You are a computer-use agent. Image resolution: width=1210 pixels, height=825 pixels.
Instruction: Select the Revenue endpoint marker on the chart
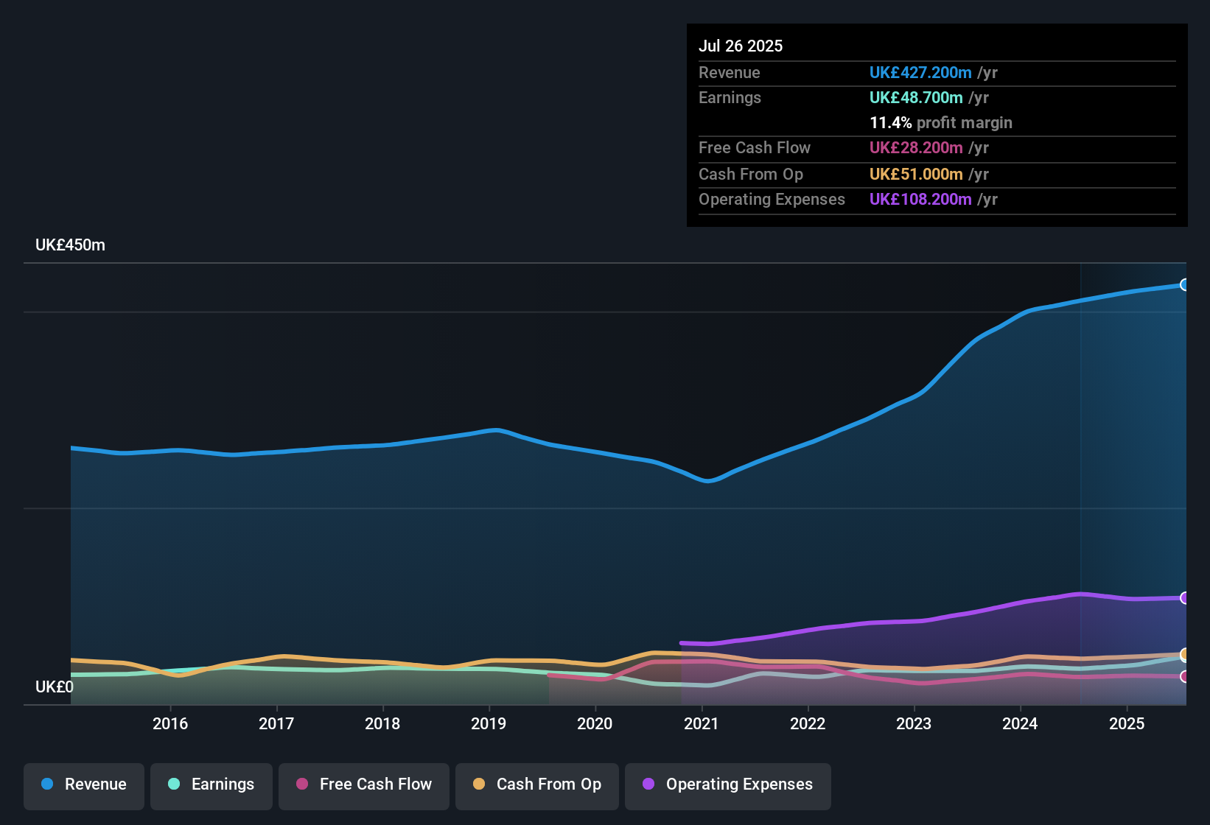pyautogui.click(x=1186, y=284)
